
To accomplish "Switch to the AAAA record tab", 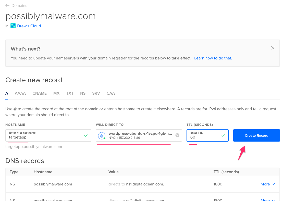I will point(20,93).
